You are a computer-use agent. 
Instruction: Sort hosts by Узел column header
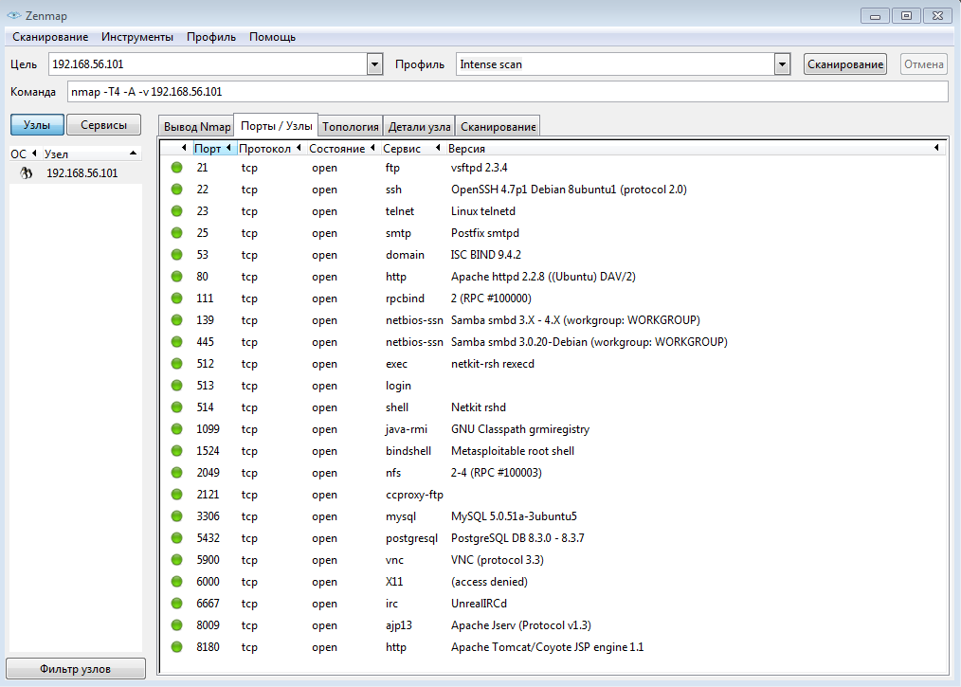(x=91, y=154)
